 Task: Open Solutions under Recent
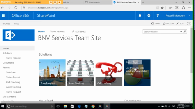coord(11,72)
